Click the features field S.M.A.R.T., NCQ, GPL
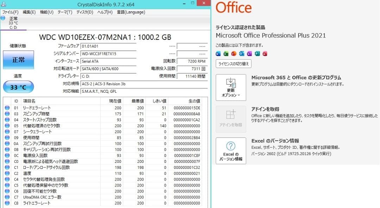 click(144, 91)
